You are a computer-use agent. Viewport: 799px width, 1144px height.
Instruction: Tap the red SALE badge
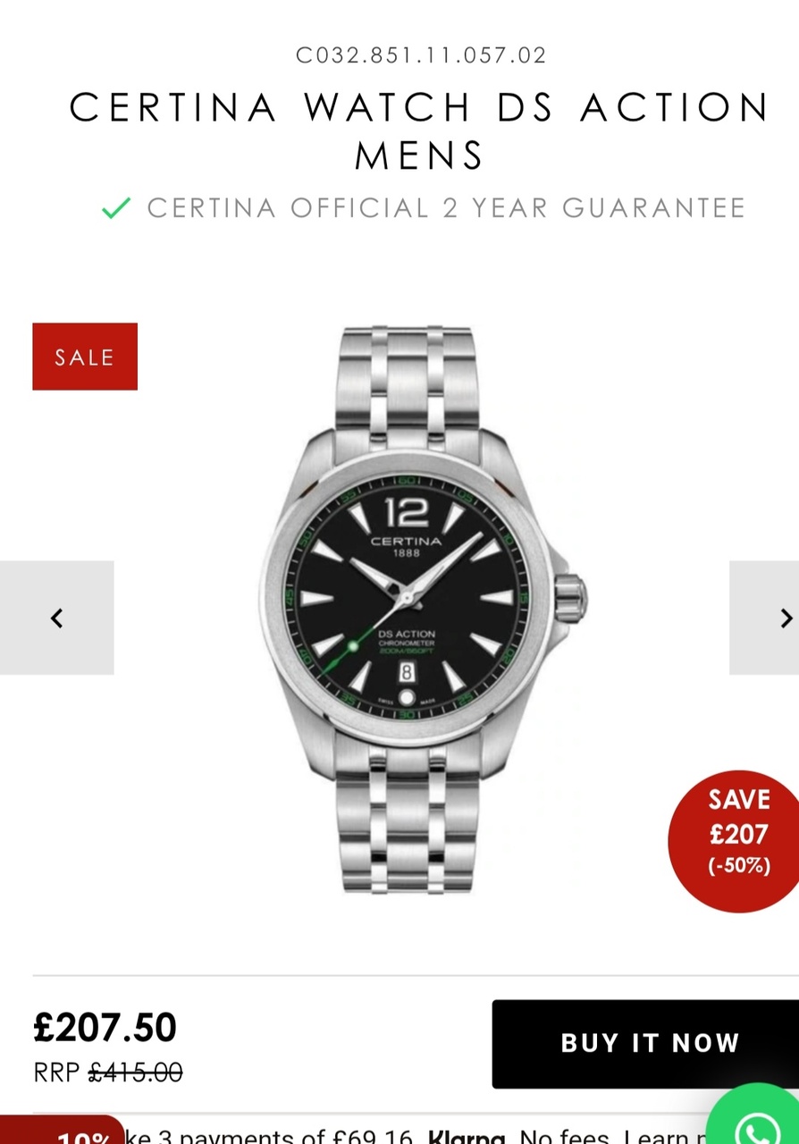point(85,357)
